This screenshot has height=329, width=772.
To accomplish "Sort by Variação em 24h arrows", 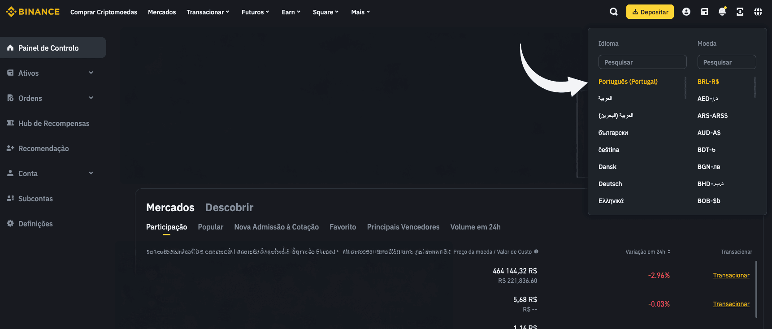I will click(x=669, y=252).
